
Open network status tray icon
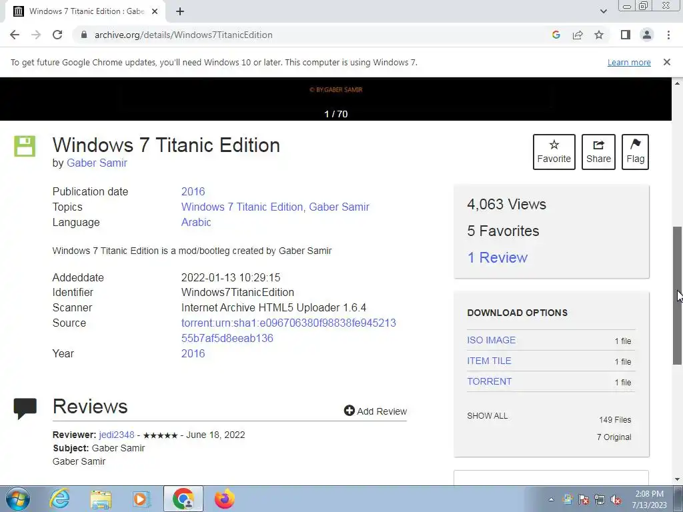600,500
